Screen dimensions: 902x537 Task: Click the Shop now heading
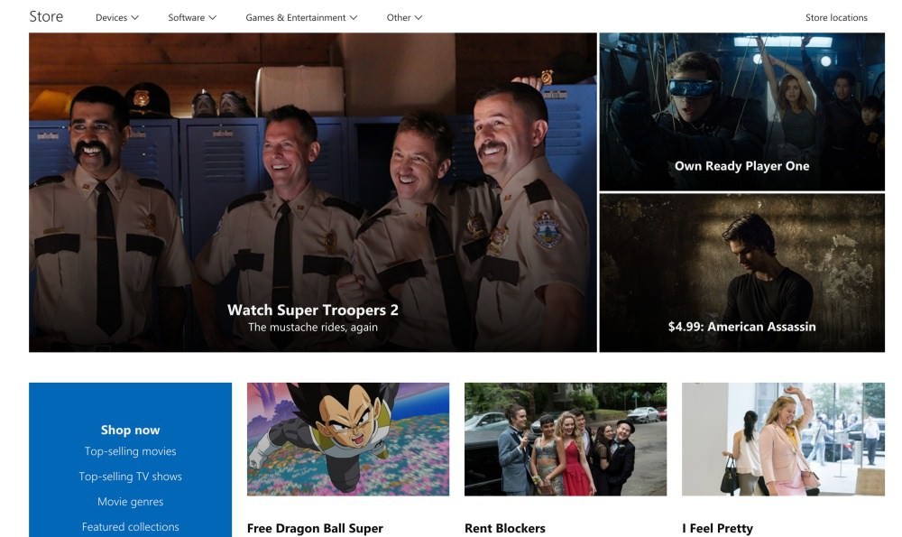(x=131, y=430)
